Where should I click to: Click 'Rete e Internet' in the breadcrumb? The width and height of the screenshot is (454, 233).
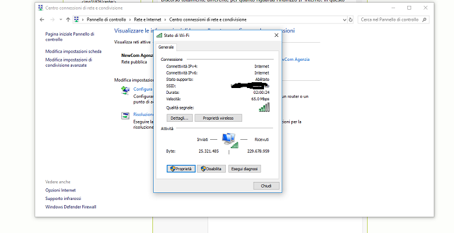(147, 19)
